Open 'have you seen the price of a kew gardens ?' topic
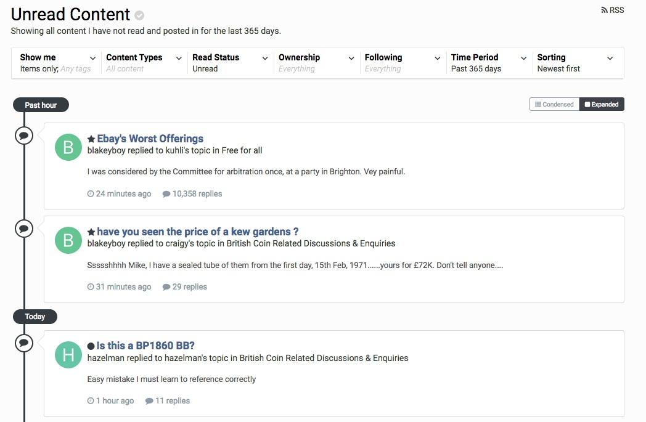 click(197, 232)
